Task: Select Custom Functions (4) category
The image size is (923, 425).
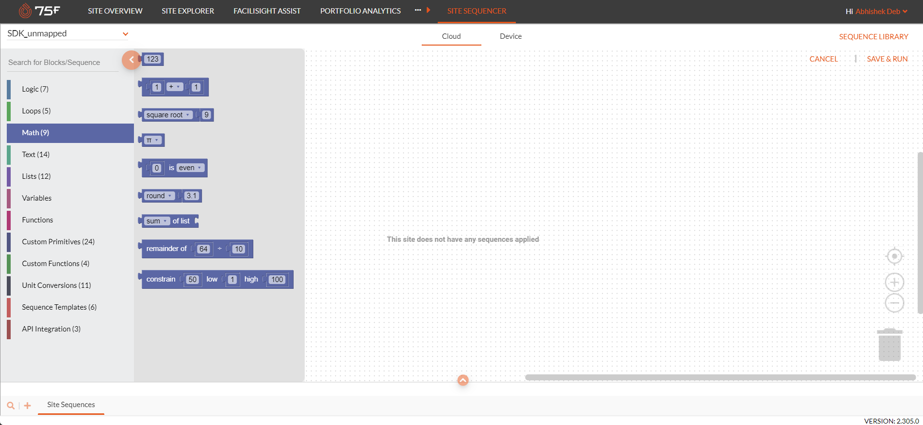Action: [70, 264]
